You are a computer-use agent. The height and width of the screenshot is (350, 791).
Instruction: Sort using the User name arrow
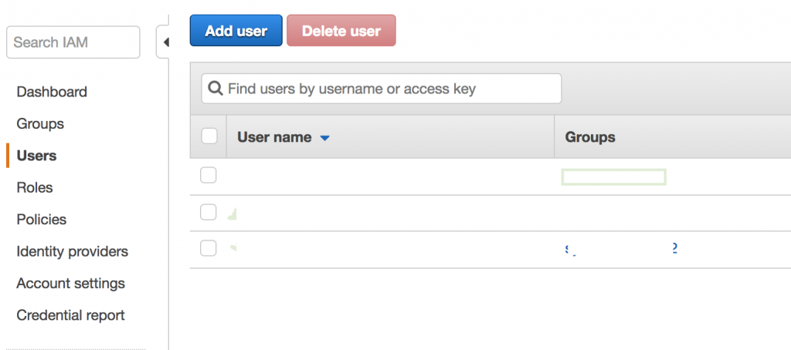pos(325,137)
